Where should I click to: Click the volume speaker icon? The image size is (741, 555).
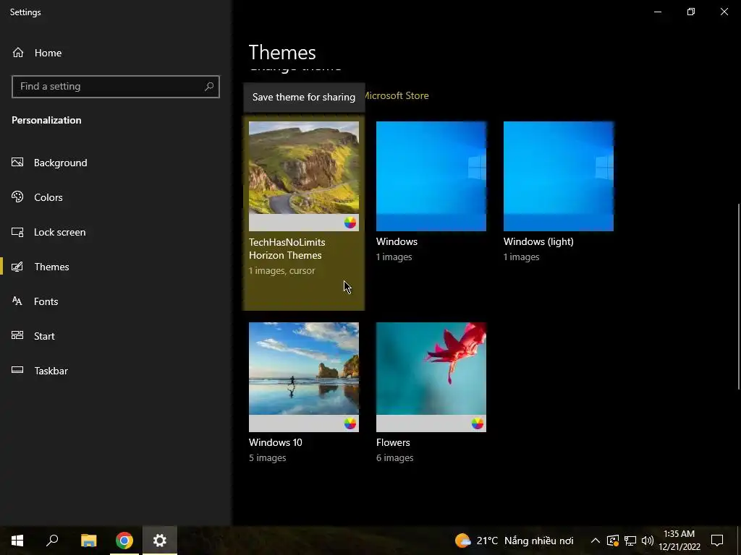pos(648,541)
